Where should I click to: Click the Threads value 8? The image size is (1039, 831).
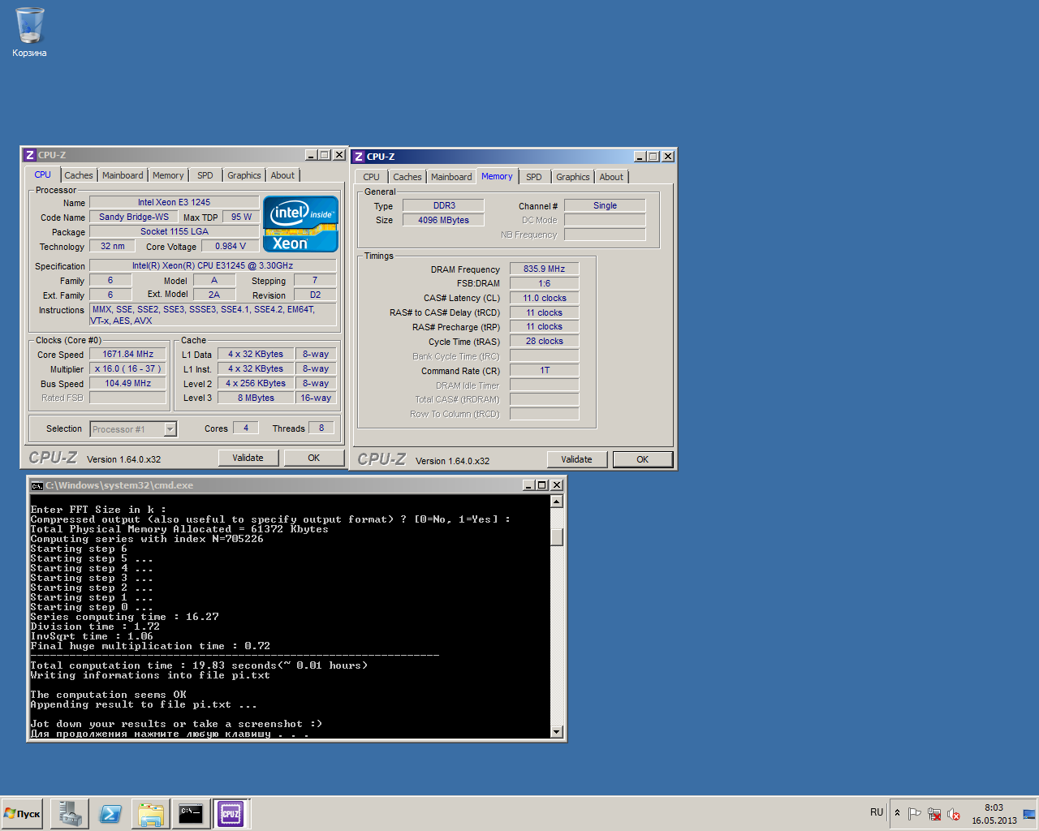(x=321, y=428)
